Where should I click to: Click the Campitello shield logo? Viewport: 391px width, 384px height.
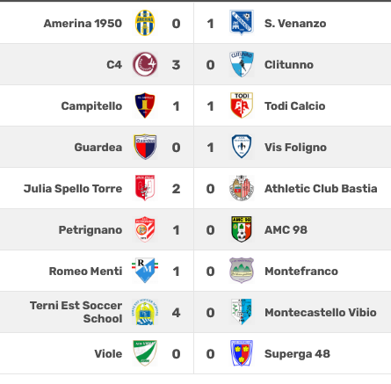[145, 105]
